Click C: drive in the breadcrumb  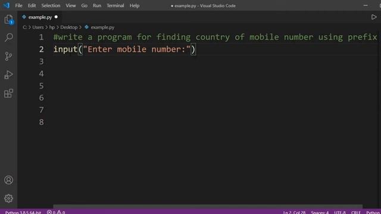click(24, 27)
